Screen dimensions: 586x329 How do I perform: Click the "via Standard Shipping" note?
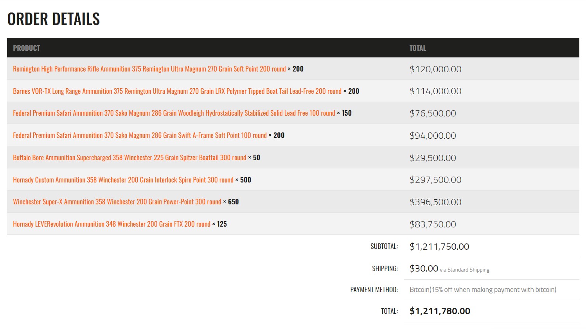(464, 270)
